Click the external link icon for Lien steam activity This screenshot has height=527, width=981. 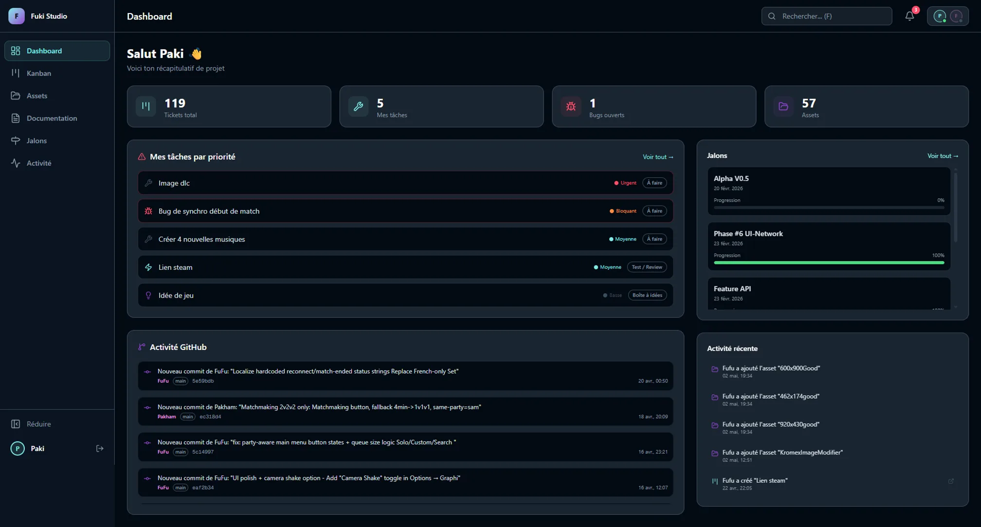(x=951, y=481)
